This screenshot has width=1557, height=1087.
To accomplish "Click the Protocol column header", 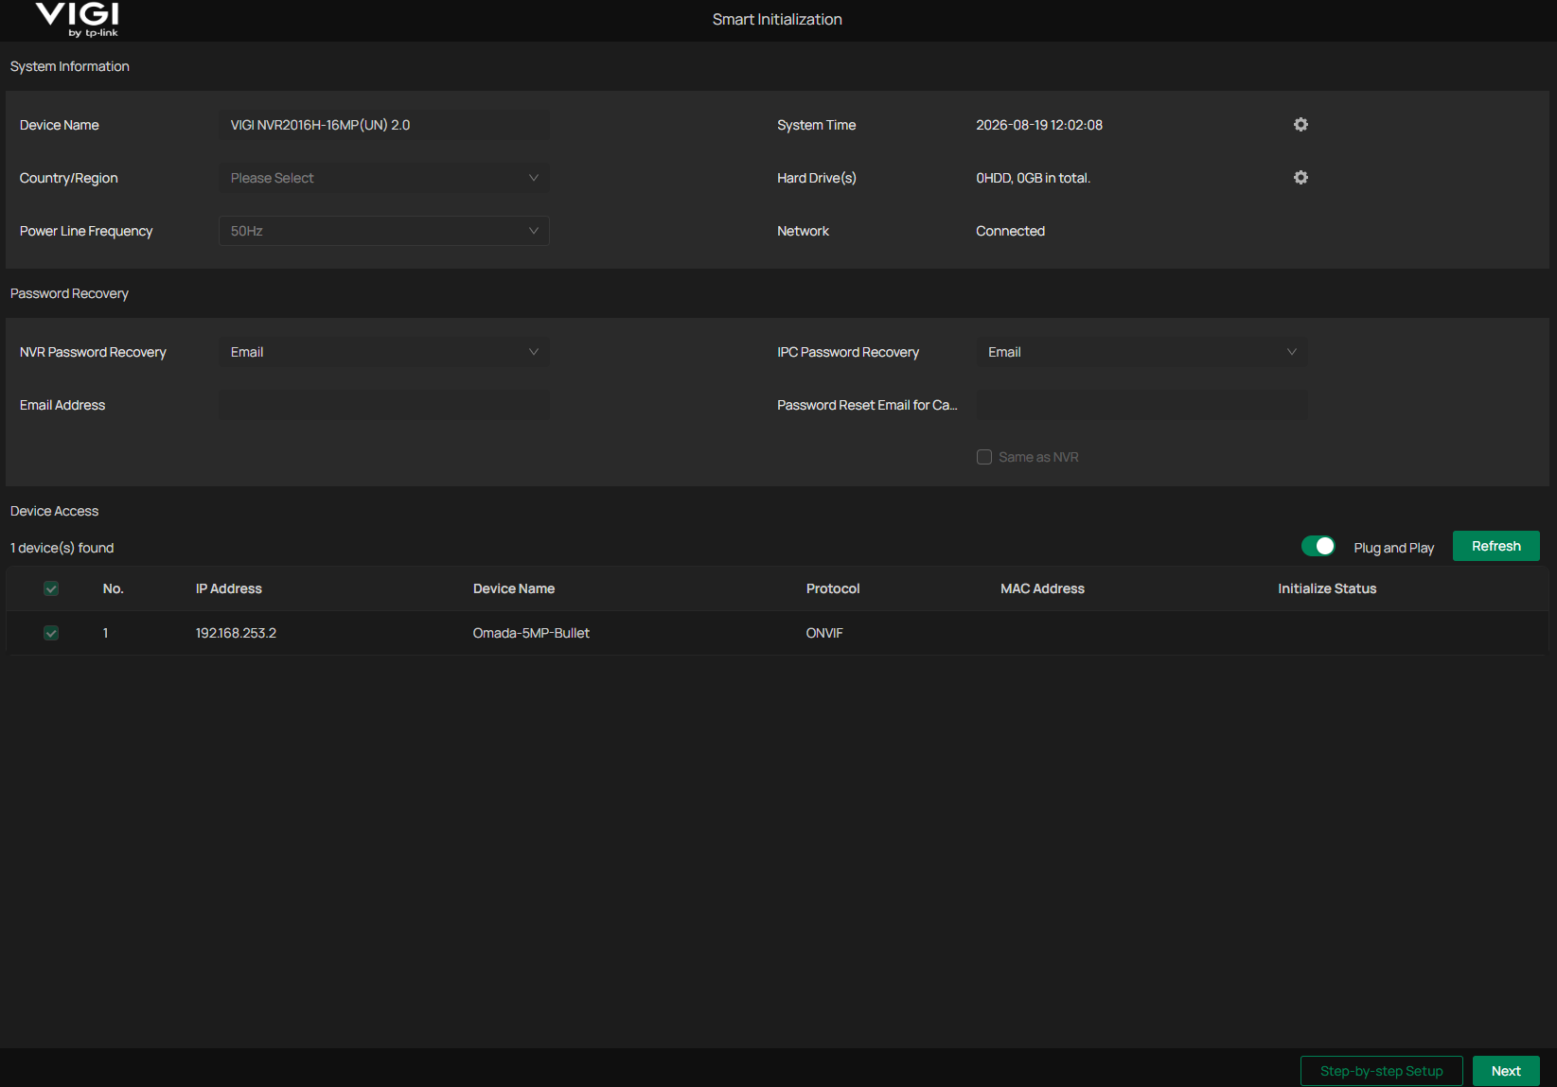I will pyautogui.click(x=833, y=588).
